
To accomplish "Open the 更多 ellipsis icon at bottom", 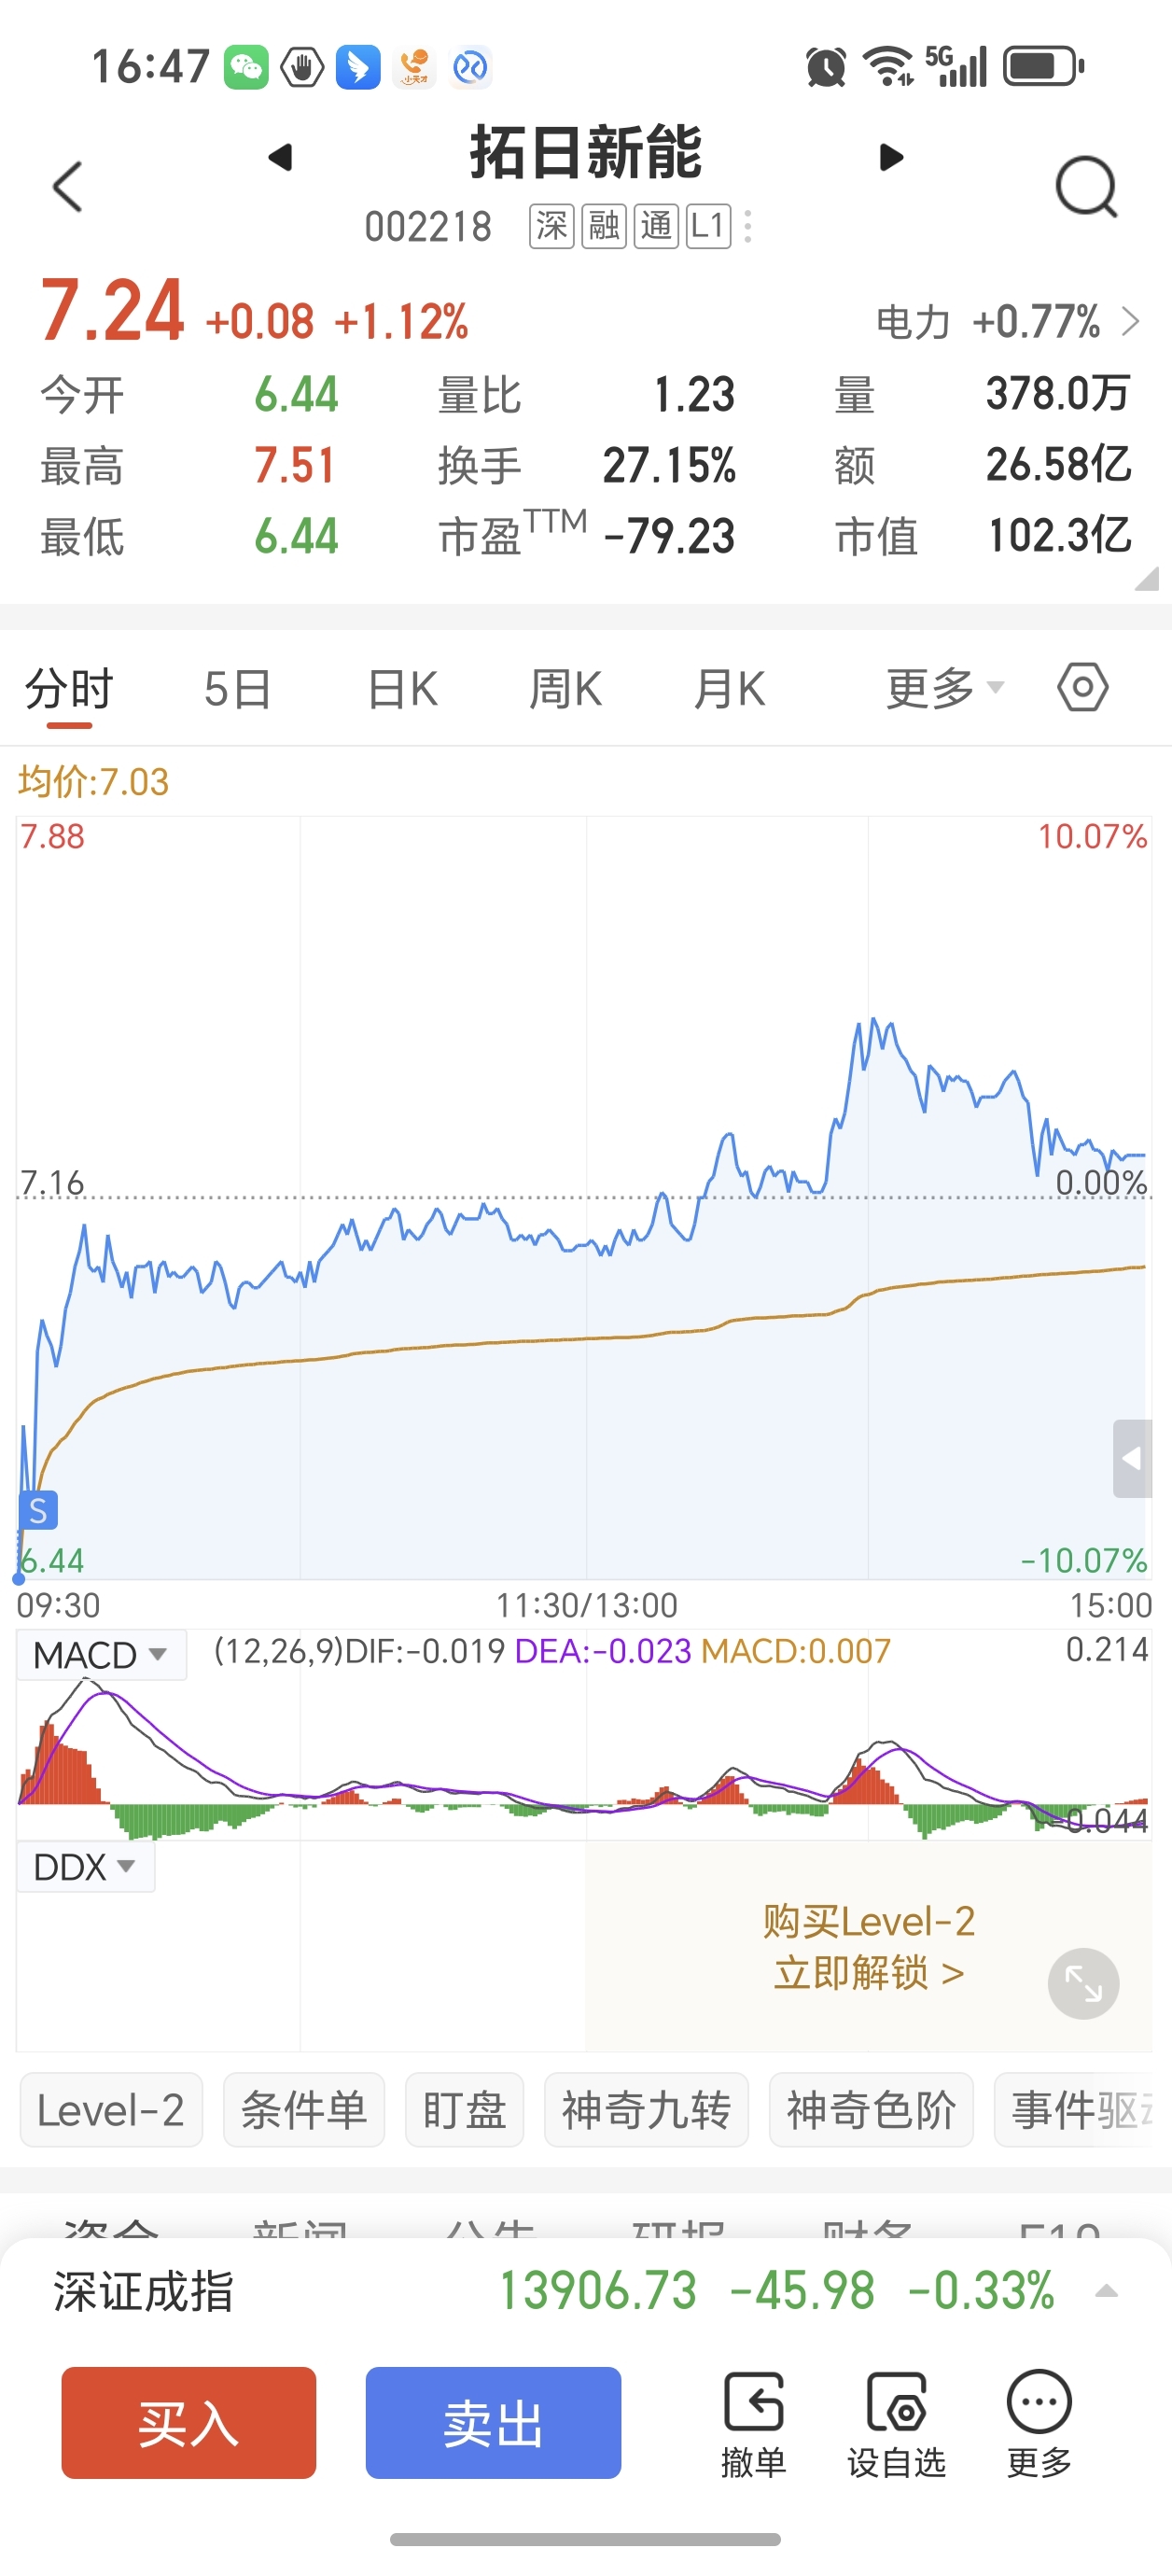I will click(1039, 2422).
